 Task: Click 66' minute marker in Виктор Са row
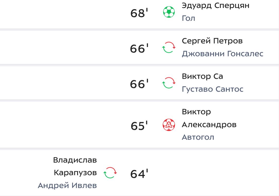click(139, 84)
